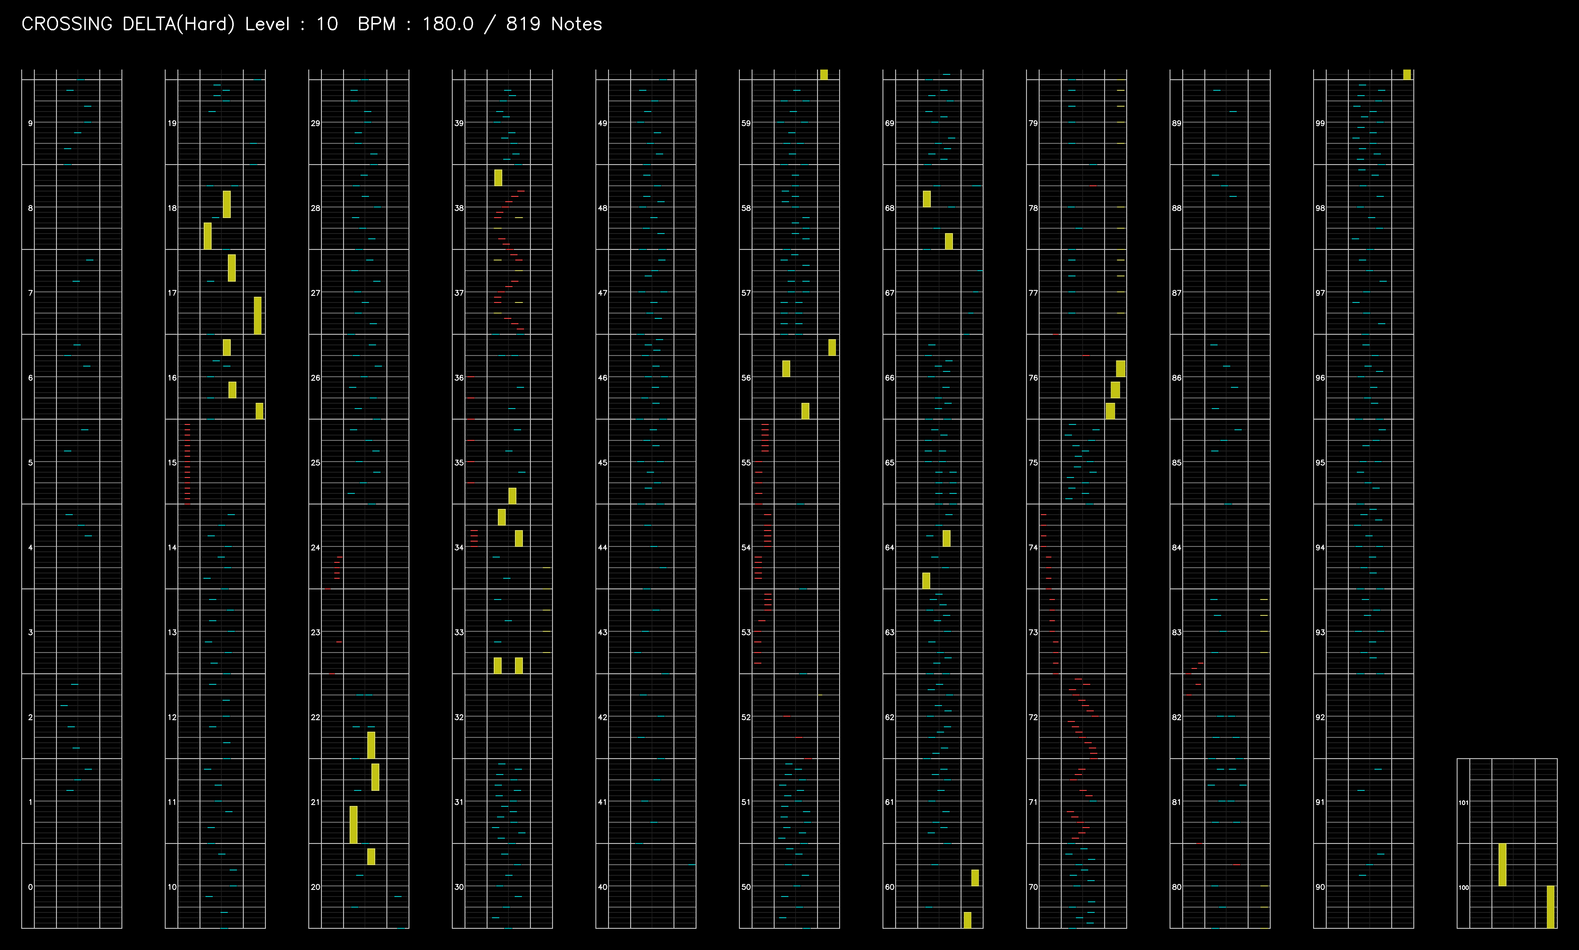Select the measure 76 label
The width and height of the screenshot is (1579, 950).
pyautogui.click(x=1033, y=378)
